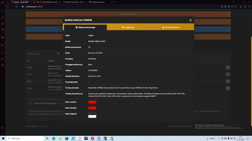The height and width of the screenshot is (141, 252).
Task: Open the Aria AI sidebar icon
Action: [x=3, y=37]
